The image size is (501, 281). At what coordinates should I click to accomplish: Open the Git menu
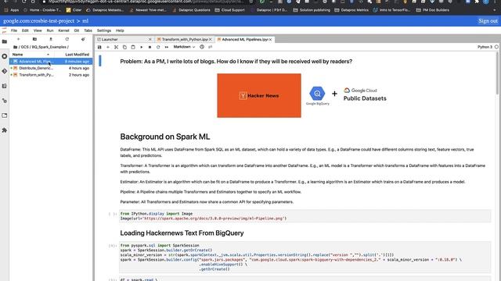pyautogui.click(x=77, y=30)
